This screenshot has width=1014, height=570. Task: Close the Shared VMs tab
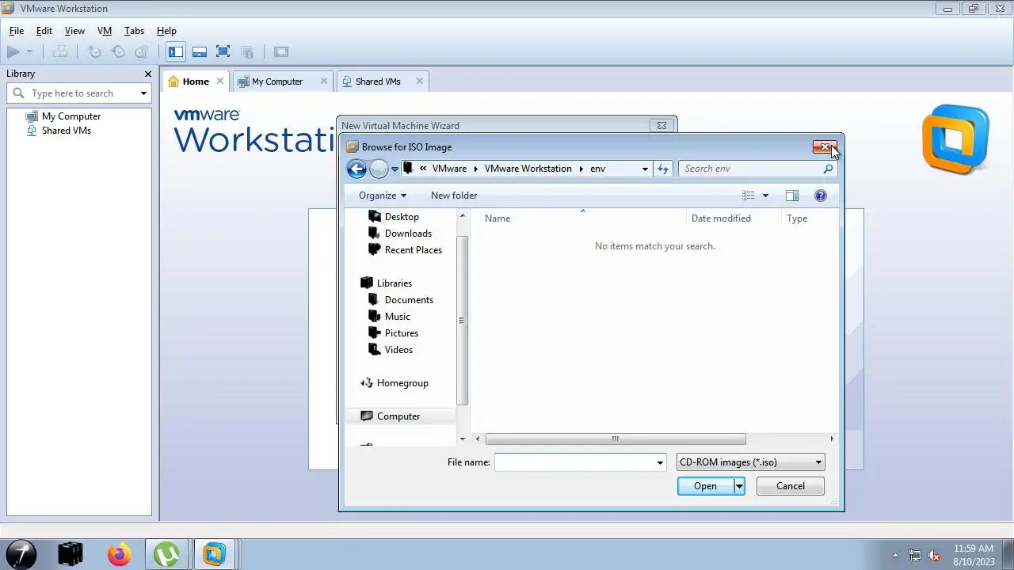420,81
